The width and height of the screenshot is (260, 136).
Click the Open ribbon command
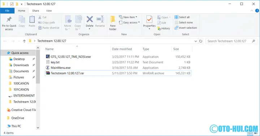[x=164, y=17]
